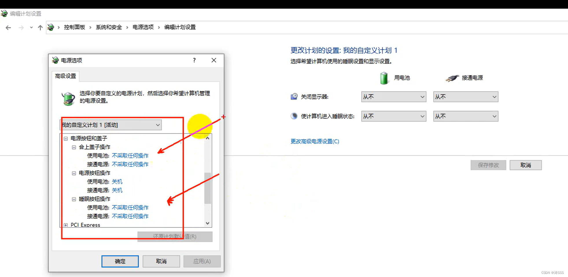568x277 pixels.
Task: Select PCI Express tree label
Action: [85, 225]
